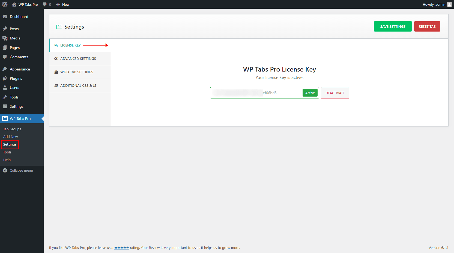Image resolution: width=454 pixels, height=253 pixels.
Task: Open Tab Groups submenu item
Action: click(x=12, y=129)
